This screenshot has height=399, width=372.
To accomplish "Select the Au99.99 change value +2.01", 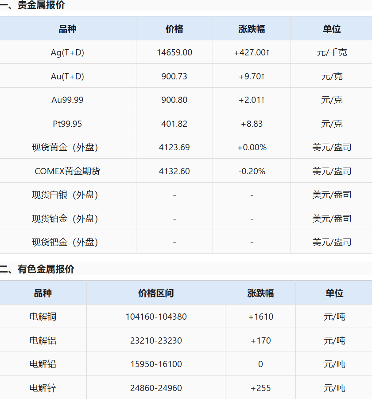I will tap(252, 100).
